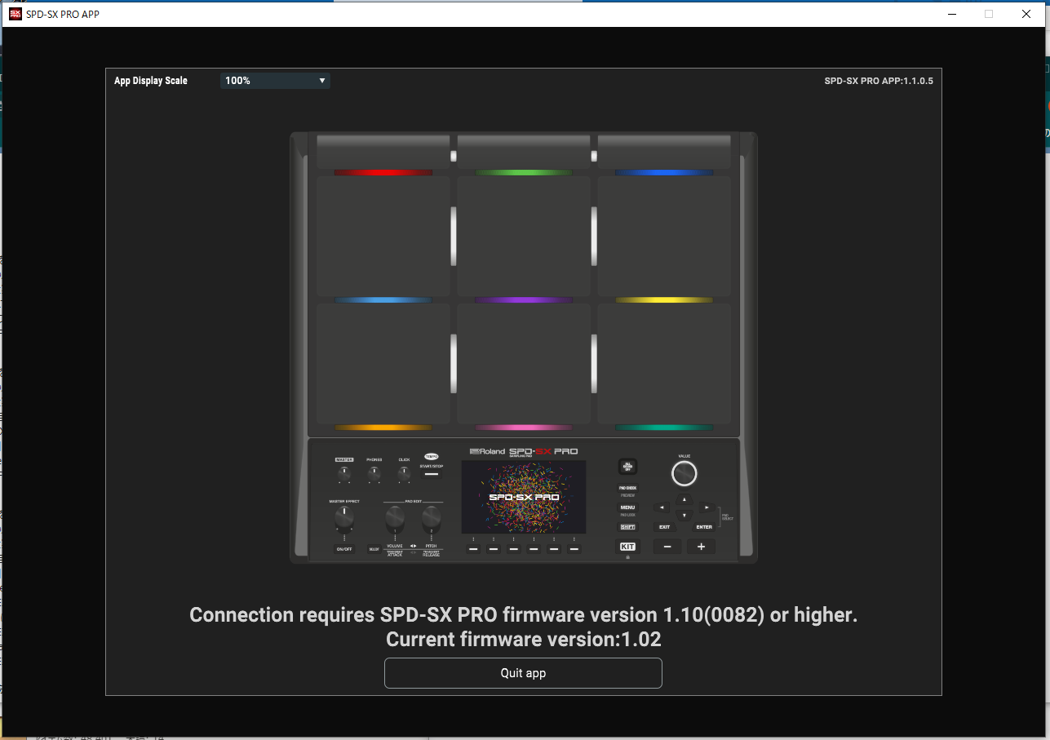Select the KIT button
The image size is (1050, 740).
[x=627, y=547]
